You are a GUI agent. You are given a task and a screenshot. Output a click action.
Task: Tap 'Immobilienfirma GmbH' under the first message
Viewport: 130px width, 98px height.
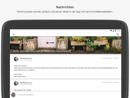point(26,60)
